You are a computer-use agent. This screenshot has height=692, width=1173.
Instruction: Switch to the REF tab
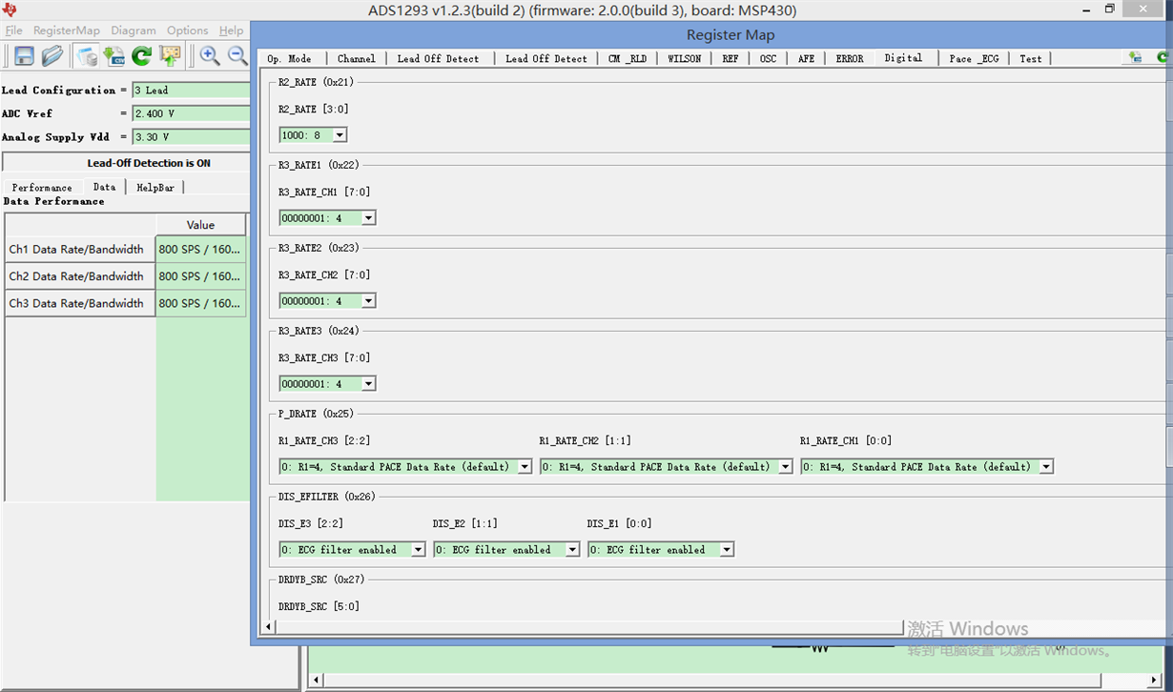pos(731,58)
